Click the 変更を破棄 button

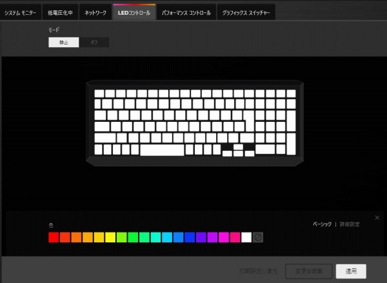(x=309, y=271)
